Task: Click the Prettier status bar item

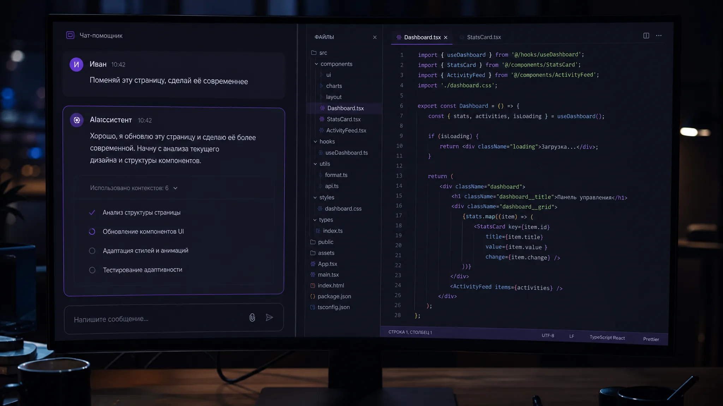Action: (x=651, y=339)
